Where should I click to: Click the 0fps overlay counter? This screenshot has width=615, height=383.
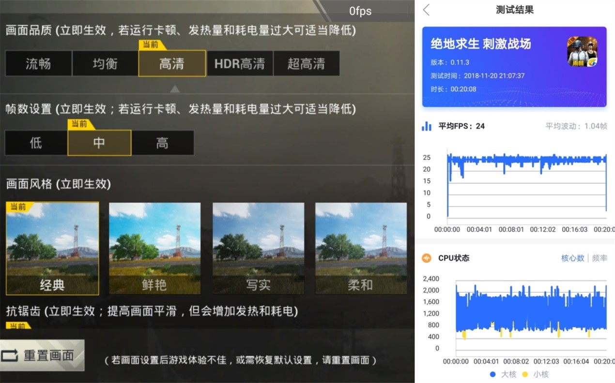click(x=360, y=11)
